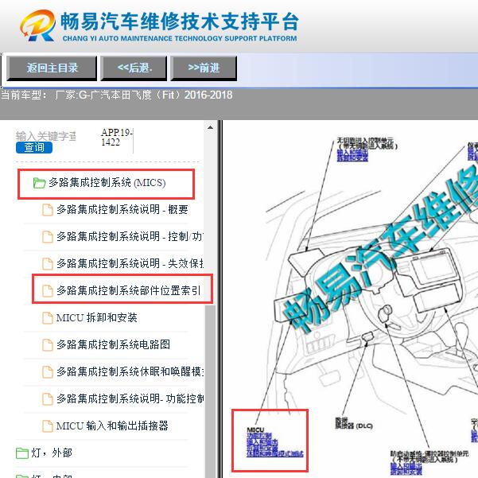The width and height of the screenshot is (478, 478).
Task: Click the scroll-up arrow of the tree panel
Action: pyautogui.click(x=210, y=127)
